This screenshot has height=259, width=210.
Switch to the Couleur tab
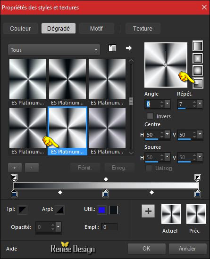click(20, 28)
